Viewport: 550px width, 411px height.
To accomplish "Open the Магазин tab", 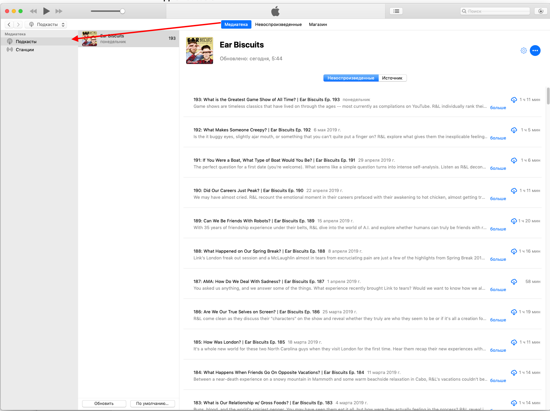I will [x=318, y=24].
